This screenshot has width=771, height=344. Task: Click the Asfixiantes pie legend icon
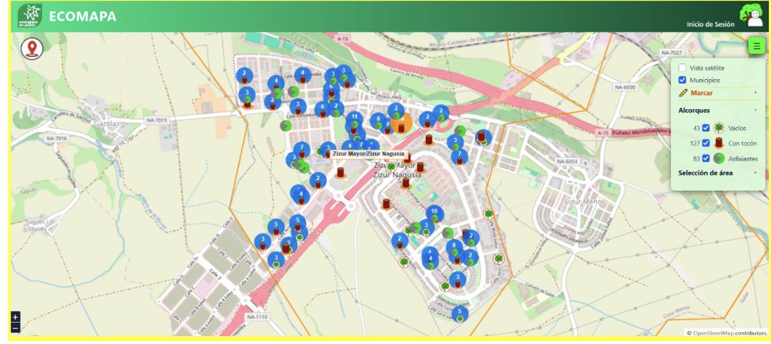click(719, 158)
